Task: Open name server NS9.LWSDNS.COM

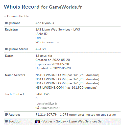Action: pyautogui.click(x=50, y=88)
